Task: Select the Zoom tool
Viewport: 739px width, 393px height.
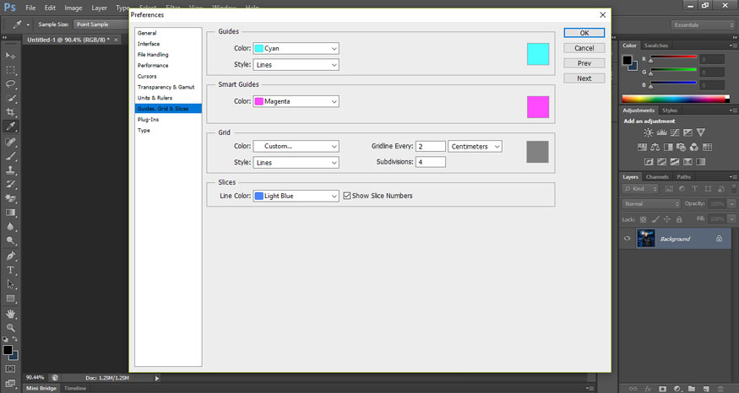Action: [x=11, y=327]
